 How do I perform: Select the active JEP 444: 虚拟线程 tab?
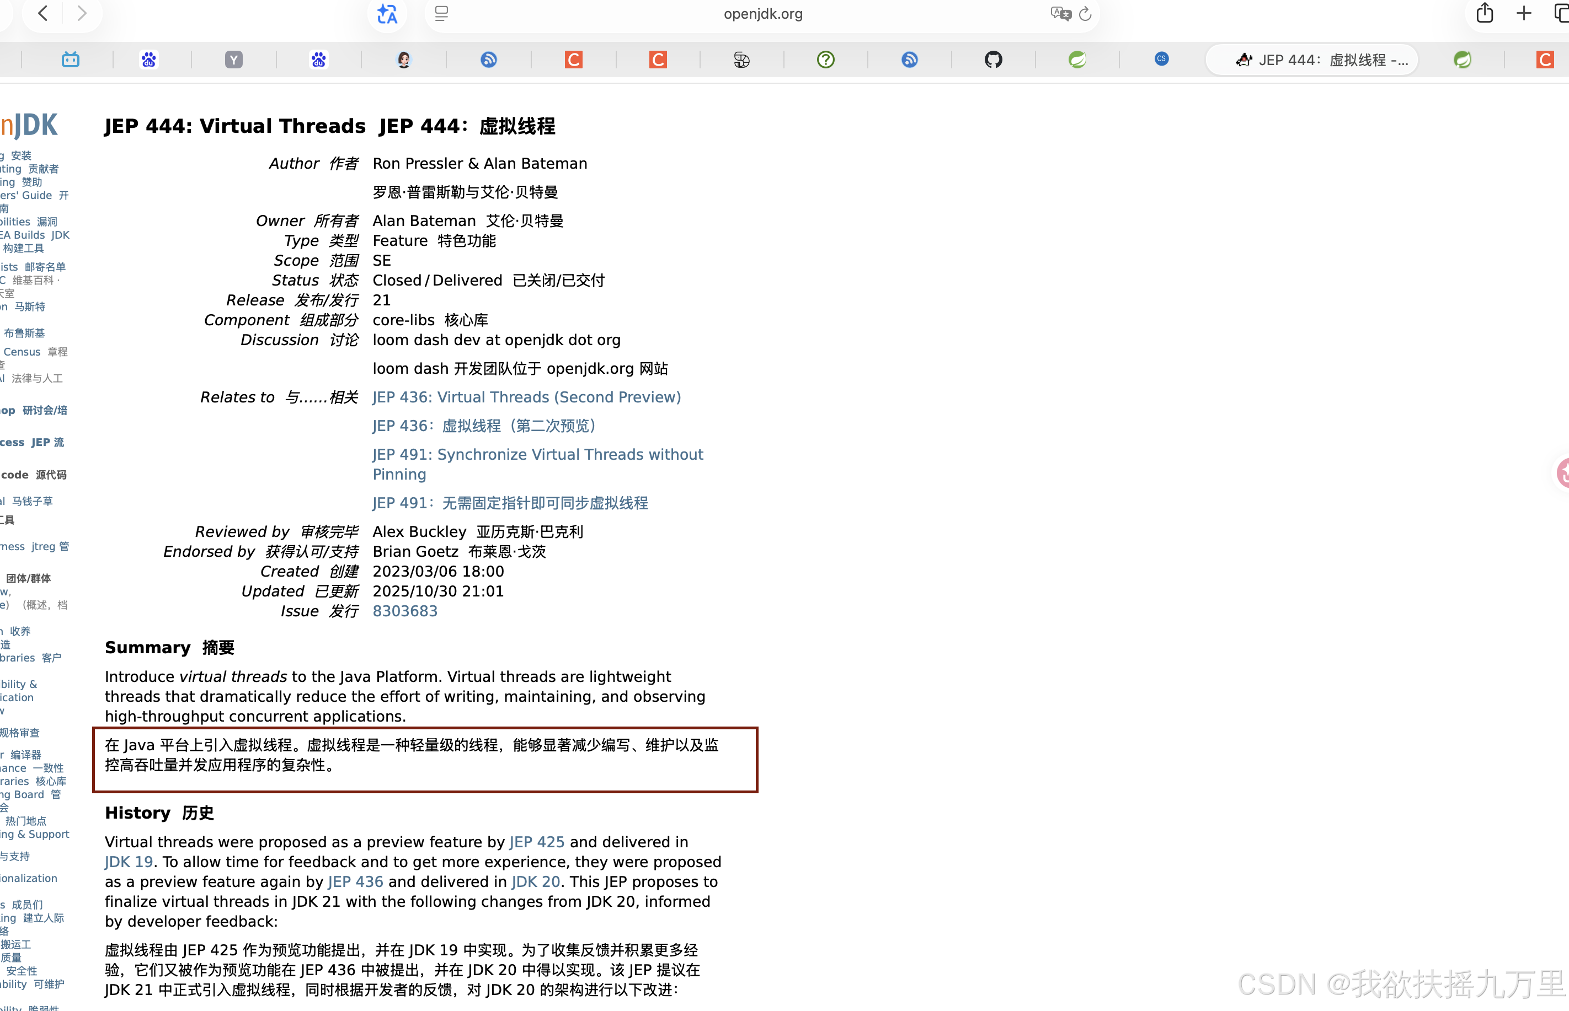pos(1312,60)
